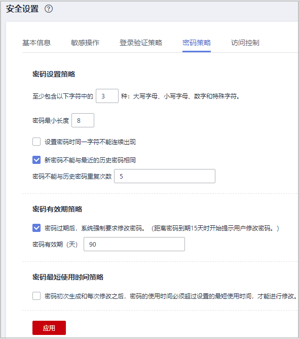Go to the 登录验证策略 tab

coord(141,43)
